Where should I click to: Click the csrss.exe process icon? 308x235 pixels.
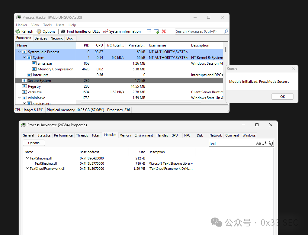pos(24,92)
